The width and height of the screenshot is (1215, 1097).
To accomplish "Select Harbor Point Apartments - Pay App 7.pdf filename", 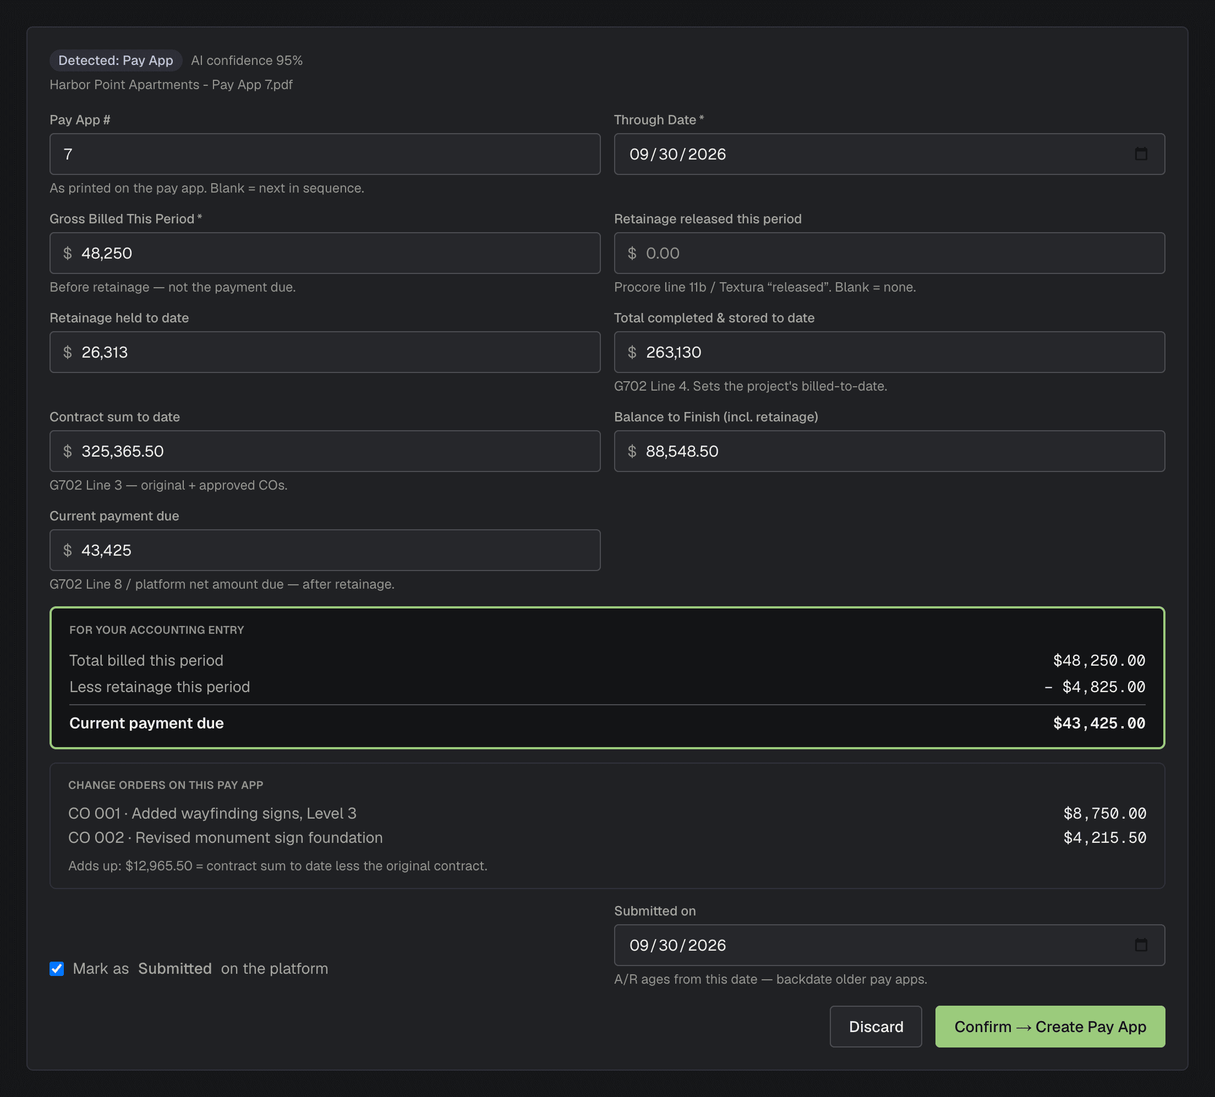I will 171,84.
